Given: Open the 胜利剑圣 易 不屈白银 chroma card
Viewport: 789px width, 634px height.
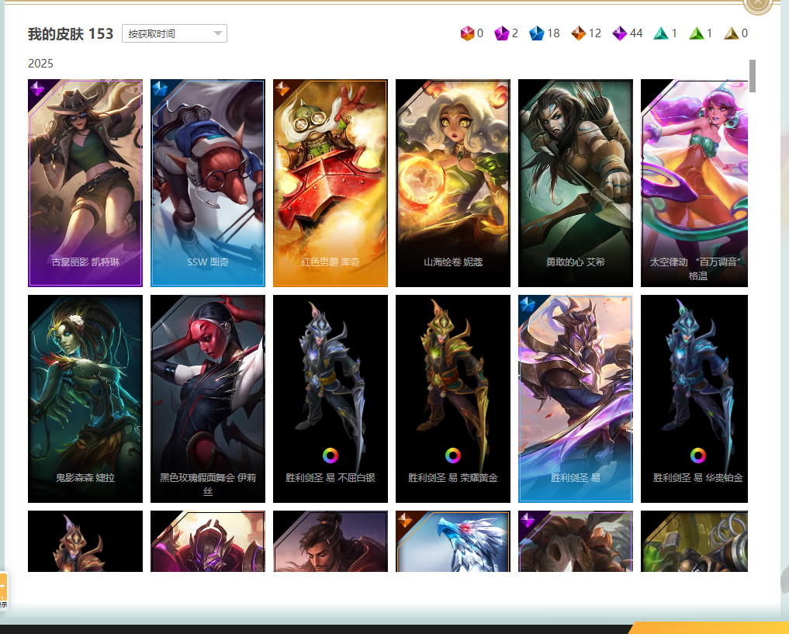Looking at the screenshot, I should [330, 399].
